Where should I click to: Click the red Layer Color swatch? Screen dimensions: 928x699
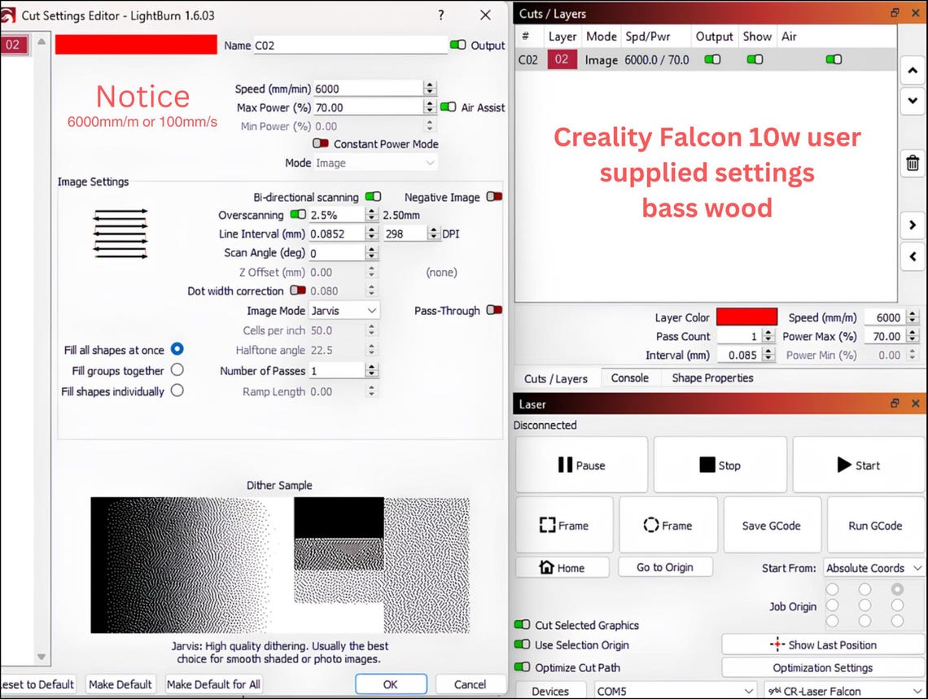[747, 317]
